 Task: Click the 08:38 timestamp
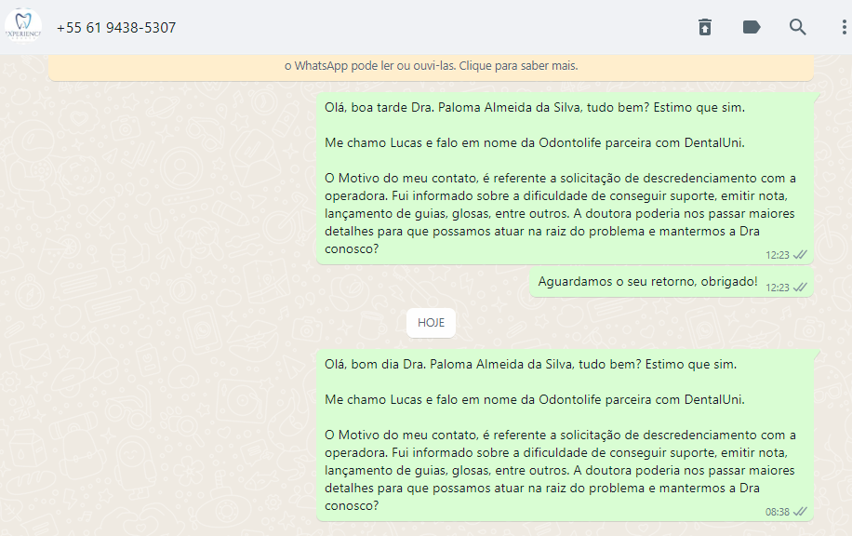(x=777, y=512)
